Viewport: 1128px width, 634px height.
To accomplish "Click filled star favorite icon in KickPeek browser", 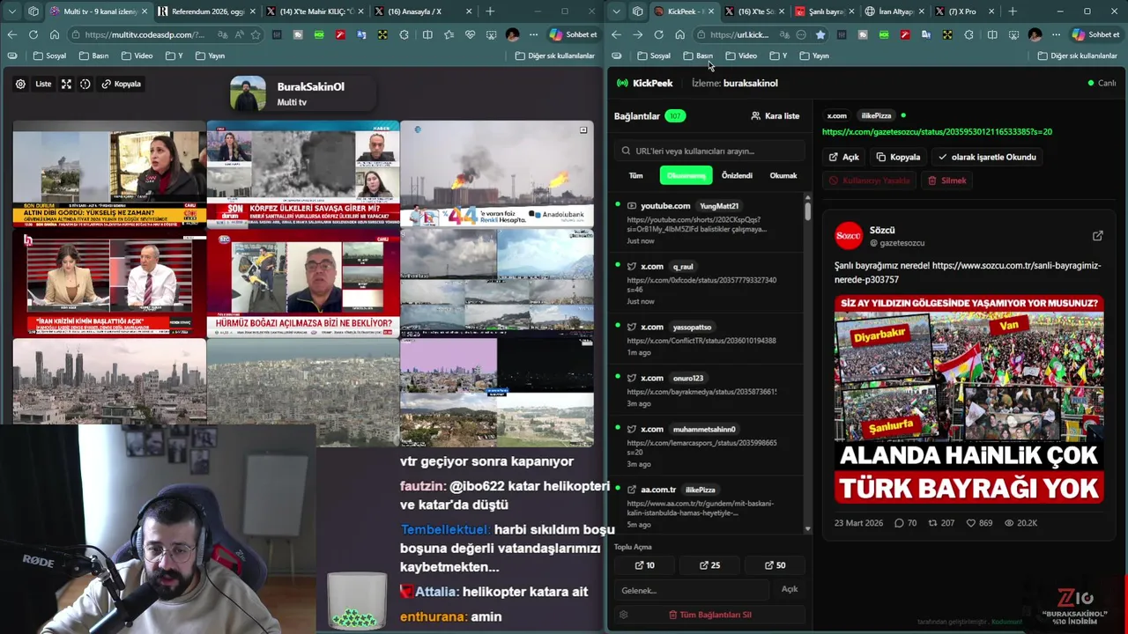I will coord(821,34).
